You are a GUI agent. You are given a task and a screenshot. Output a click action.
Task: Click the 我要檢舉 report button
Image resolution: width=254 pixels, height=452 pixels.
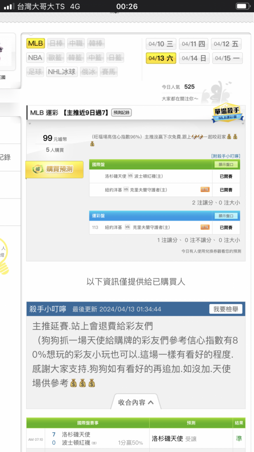point(226,309)
